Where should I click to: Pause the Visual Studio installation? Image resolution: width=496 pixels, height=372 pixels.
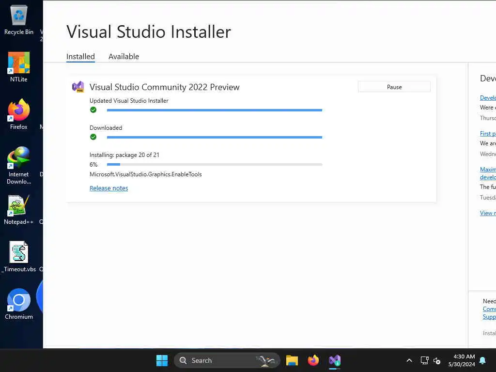click(394, 87)
